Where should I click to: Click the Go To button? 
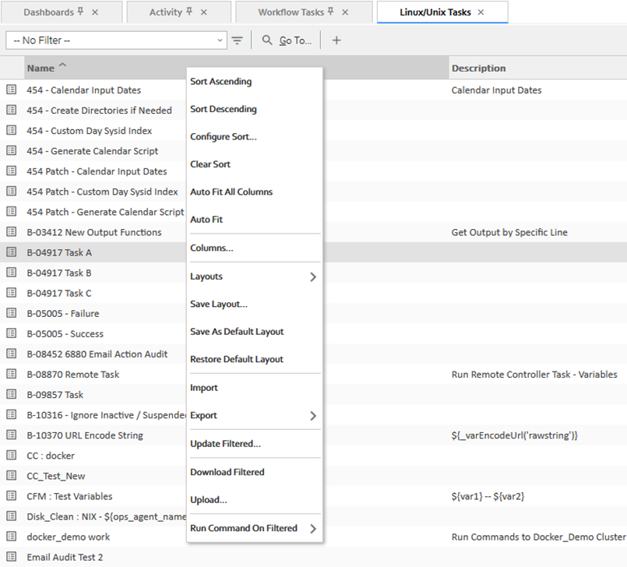click(295, 40)
